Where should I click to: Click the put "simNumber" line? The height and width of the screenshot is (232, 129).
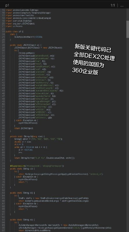pyautogui.click(x=36, y=77)
